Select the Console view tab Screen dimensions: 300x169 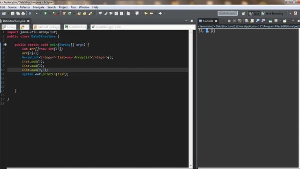click(x=208, y=21)
